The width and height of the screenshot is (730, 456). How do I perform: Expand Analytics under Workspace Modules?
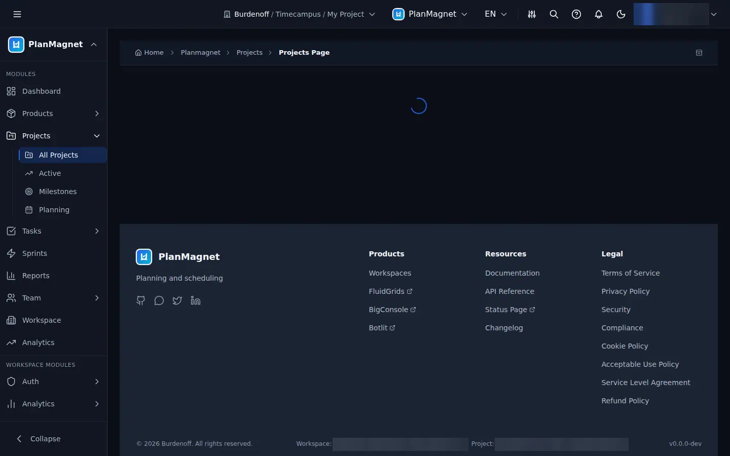(x=97, y=404)
